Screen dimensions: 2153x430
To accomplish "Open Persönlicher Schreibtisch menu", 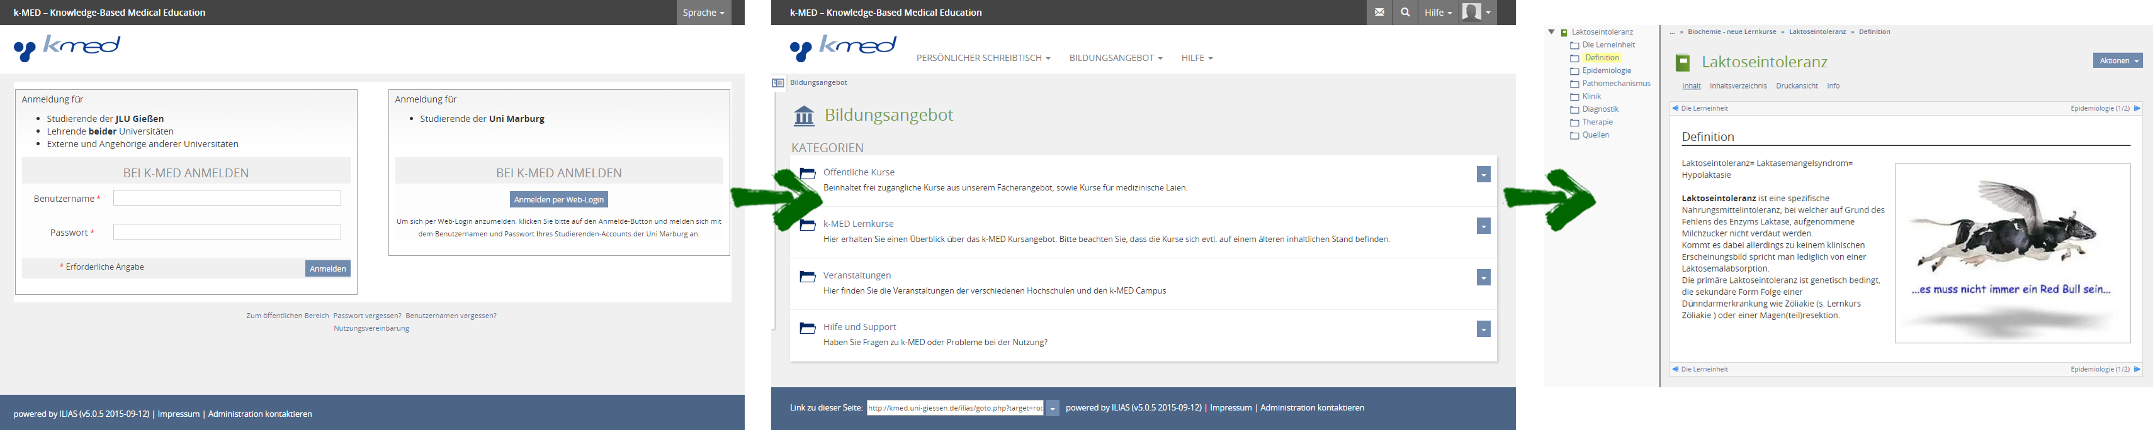I will click(x=983, y=58).
